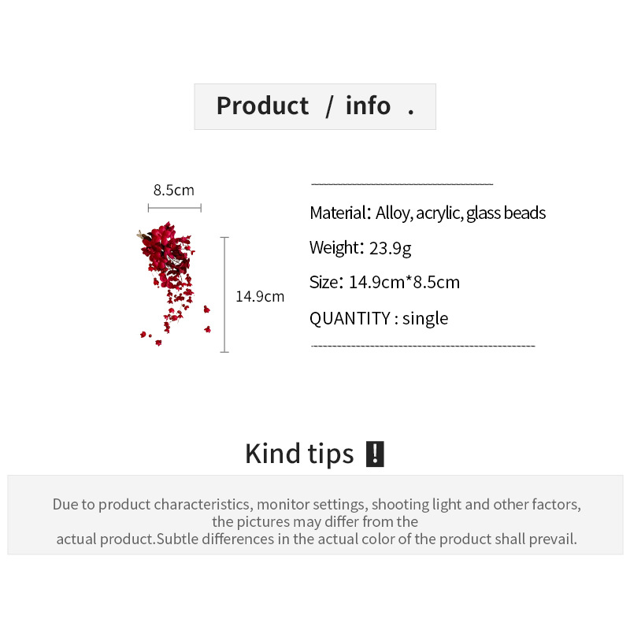Select the 8.5cm width label
Viewport: 630px width, 630px height.
pyautogui.click(x=173, y=190)
